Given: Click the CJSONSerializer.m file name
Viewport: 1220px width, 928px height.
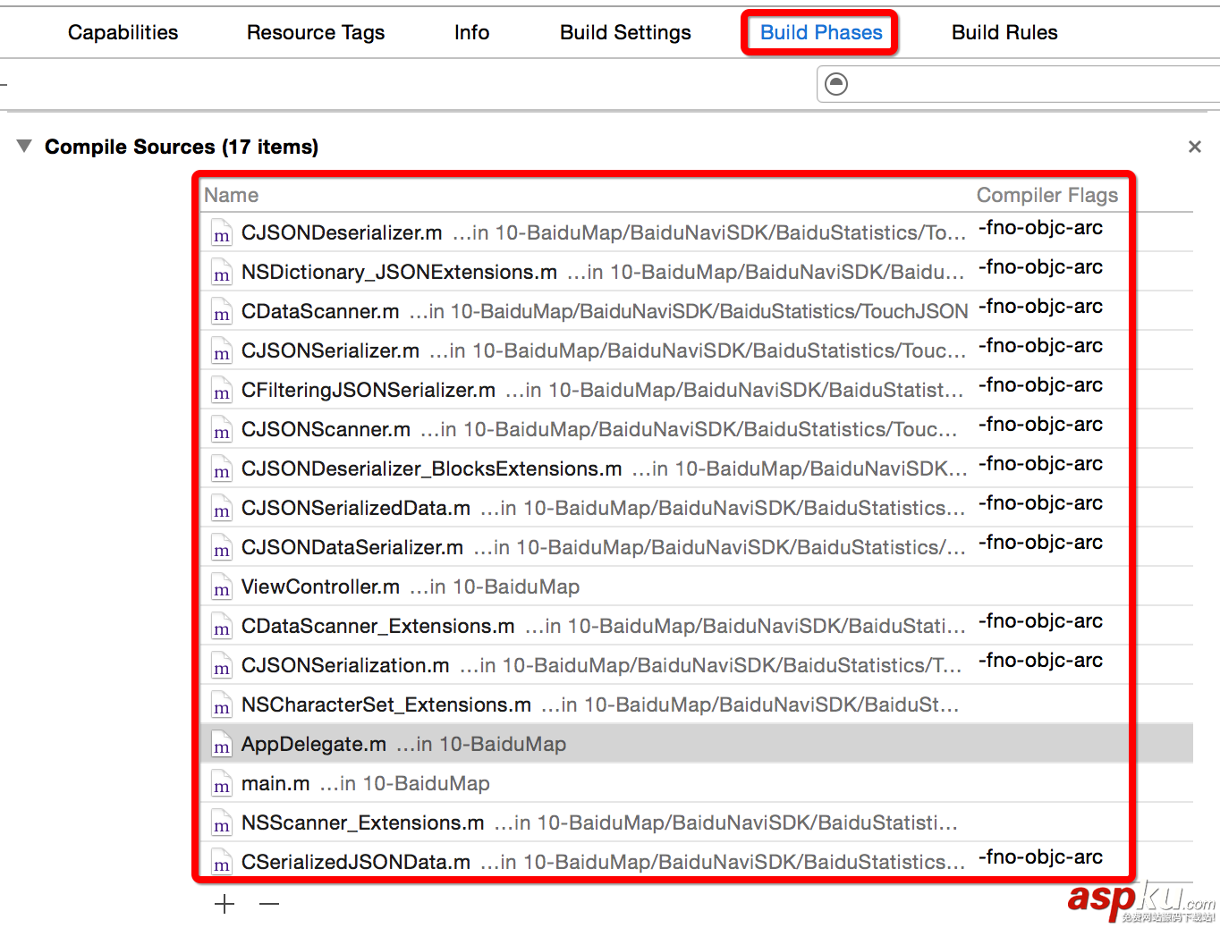Looking at the screenshot, I should 330,350.
